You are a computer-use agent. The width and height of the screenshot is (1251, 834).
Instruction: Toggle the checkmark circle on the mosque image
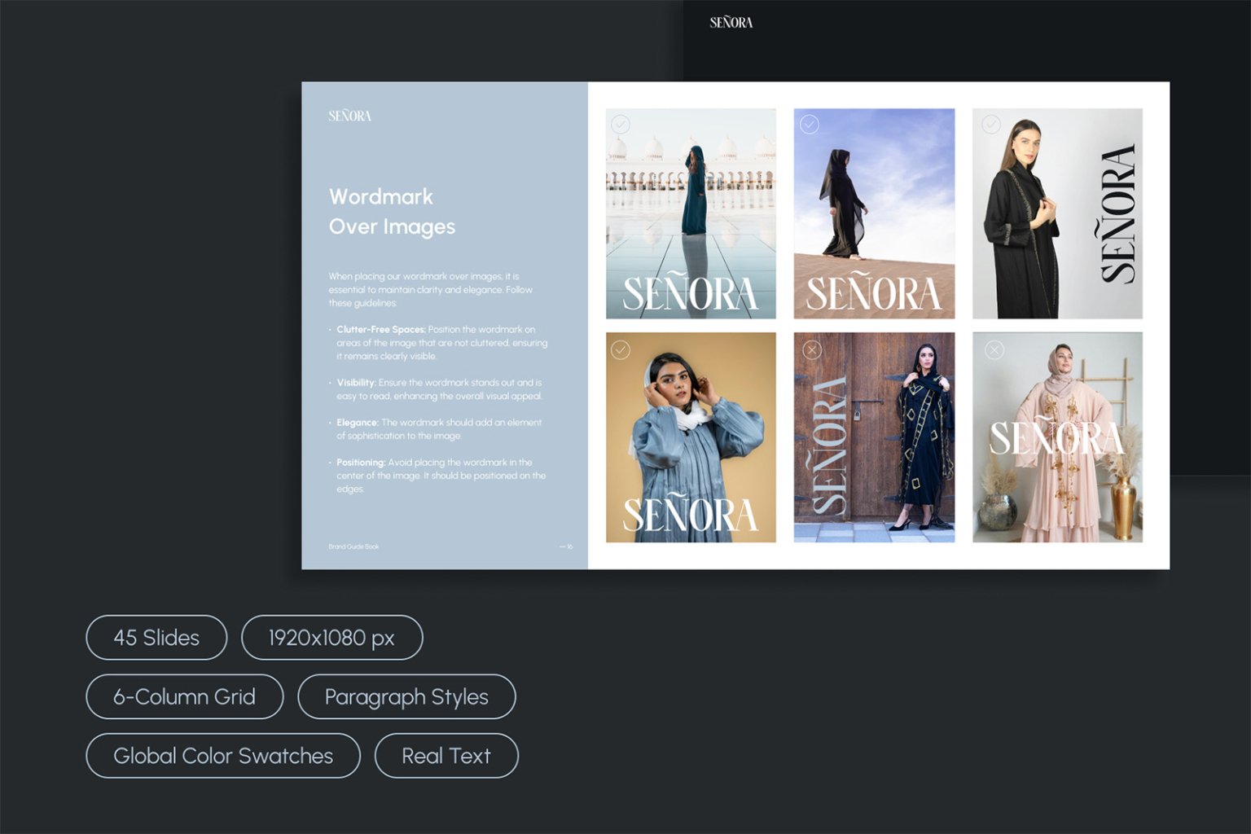point(621,125)
